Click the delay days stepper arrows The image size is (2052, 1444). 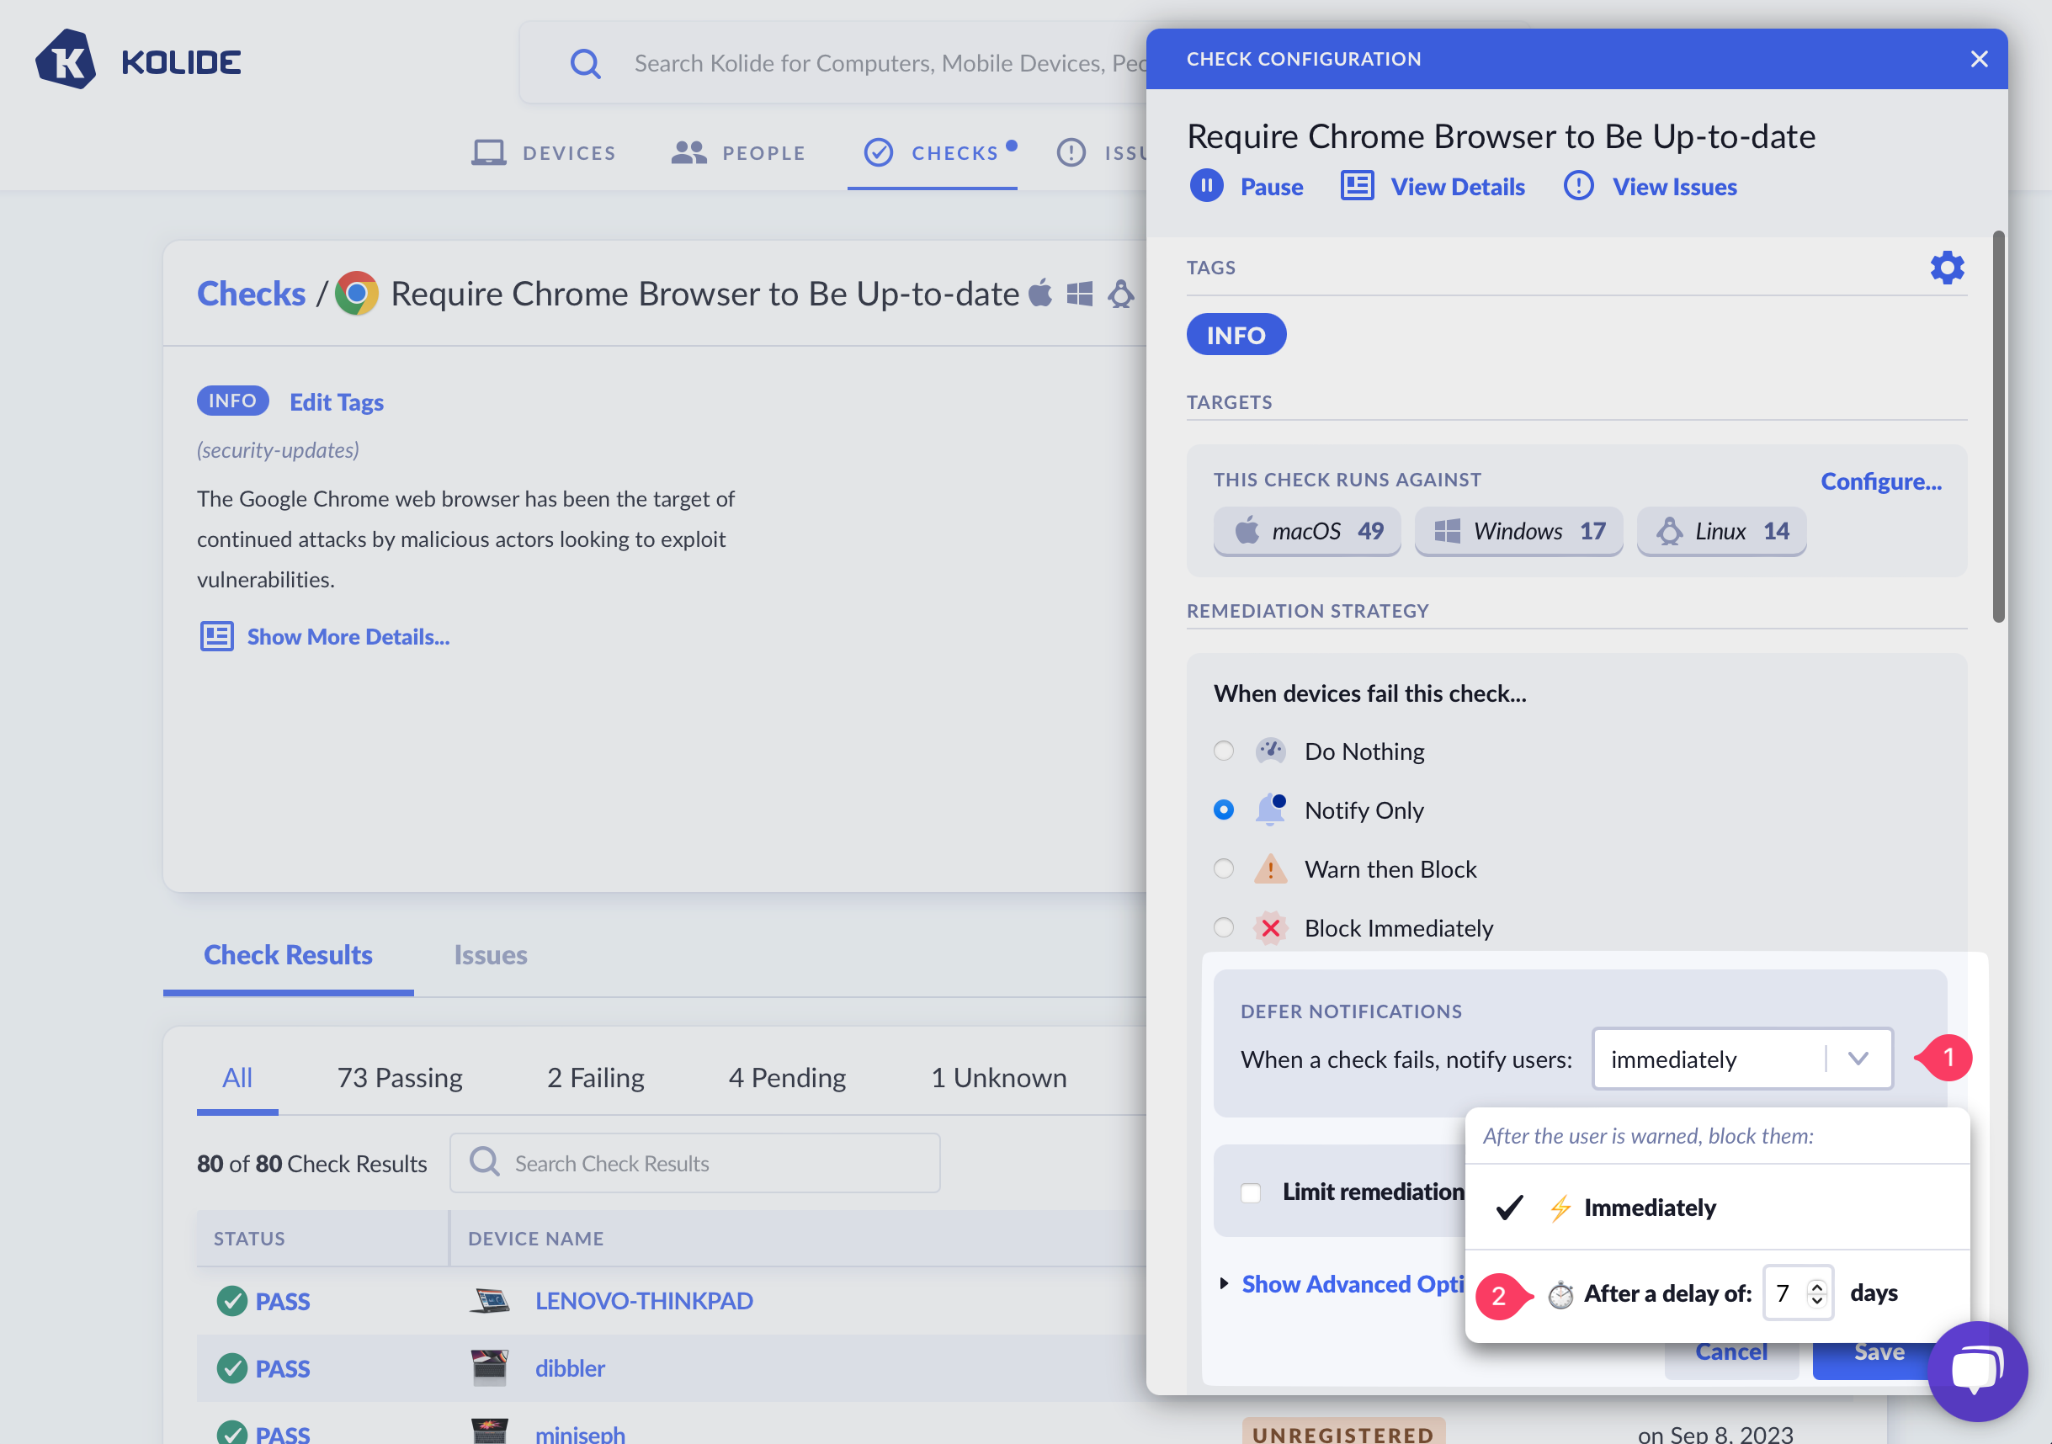(1815, 1293)
